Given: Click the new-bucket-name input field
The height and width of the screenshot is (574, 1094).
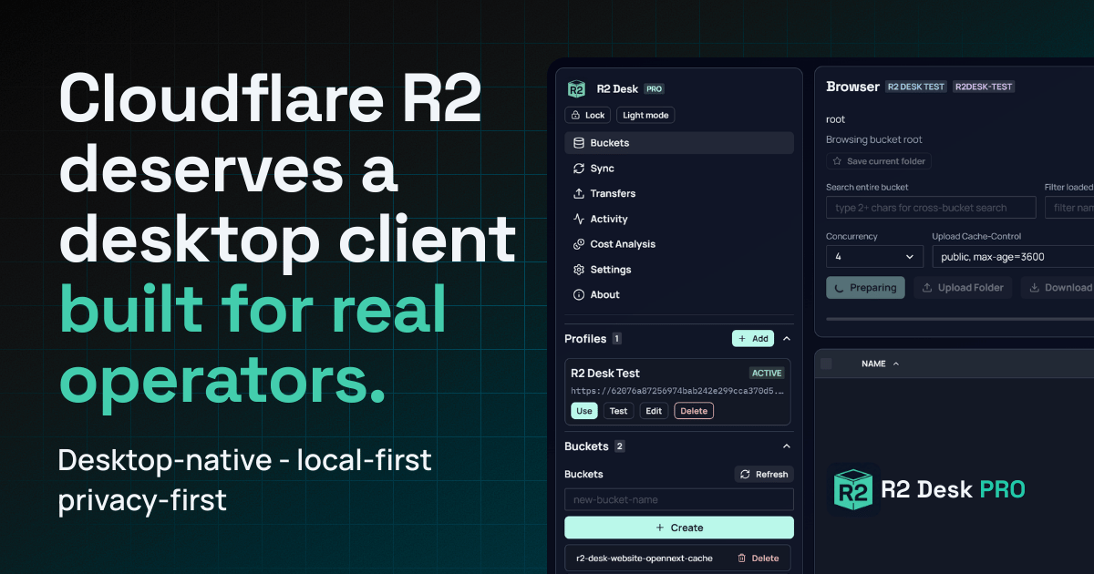Looking at the screenshot, I should click(678, 499).
